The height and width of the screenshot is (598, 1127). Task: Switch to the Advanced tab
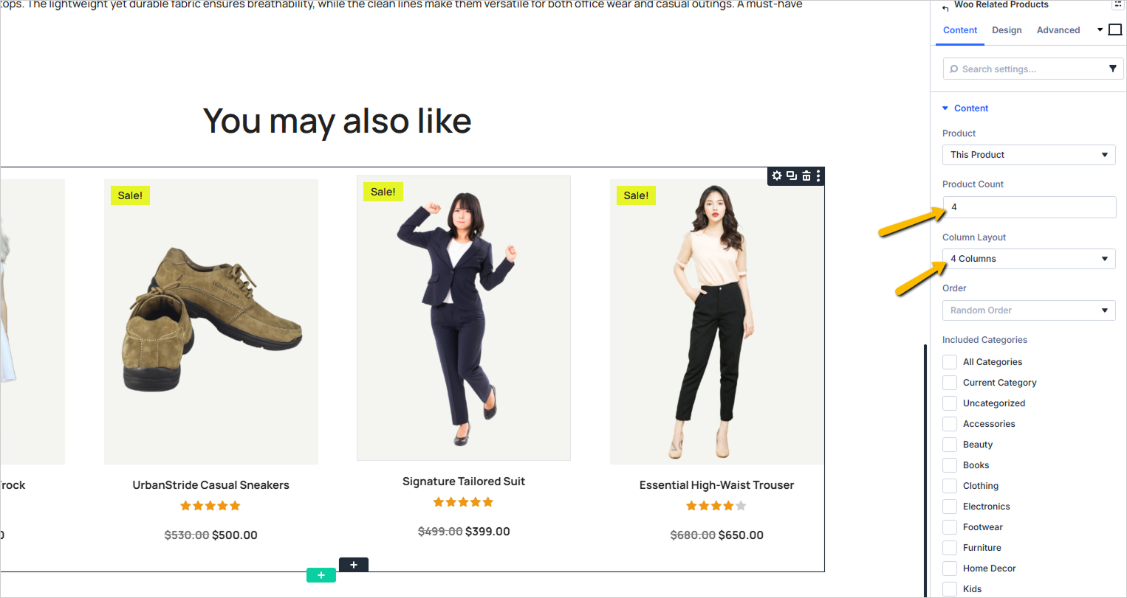coord(1058,30)
